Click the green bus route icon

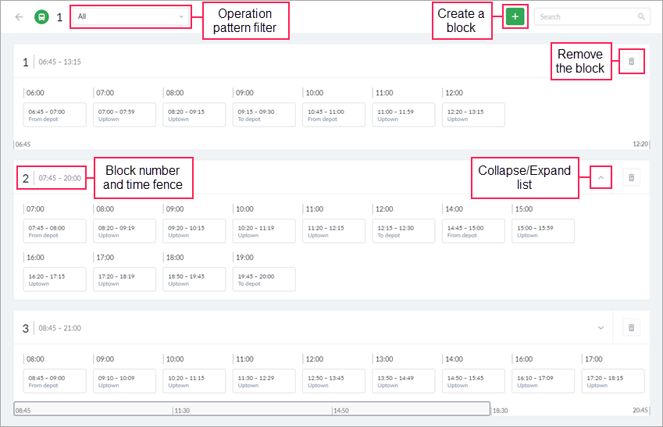41,16
